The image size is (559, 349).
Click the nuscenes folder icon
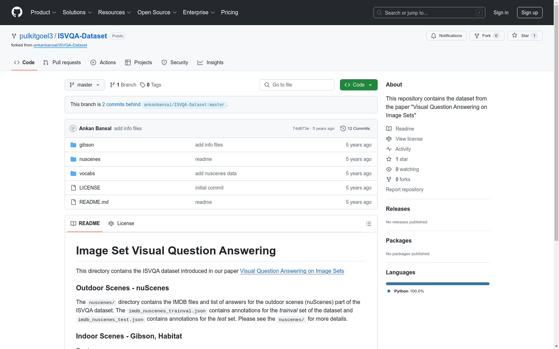(73, 159)
